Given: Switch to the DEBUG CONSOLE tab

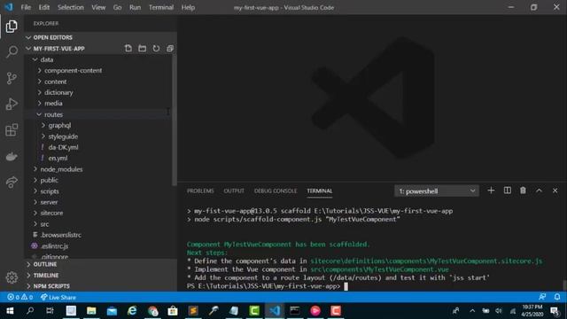Looking at the screenshot, I should pos(276,191).
